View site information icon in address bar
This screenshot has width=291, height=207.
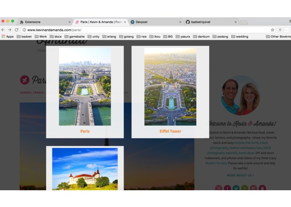[x=24, y=30]
